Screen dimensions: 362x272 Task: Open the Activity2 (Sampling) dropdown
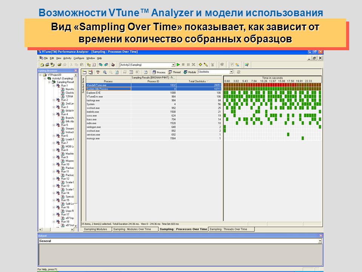173,65
